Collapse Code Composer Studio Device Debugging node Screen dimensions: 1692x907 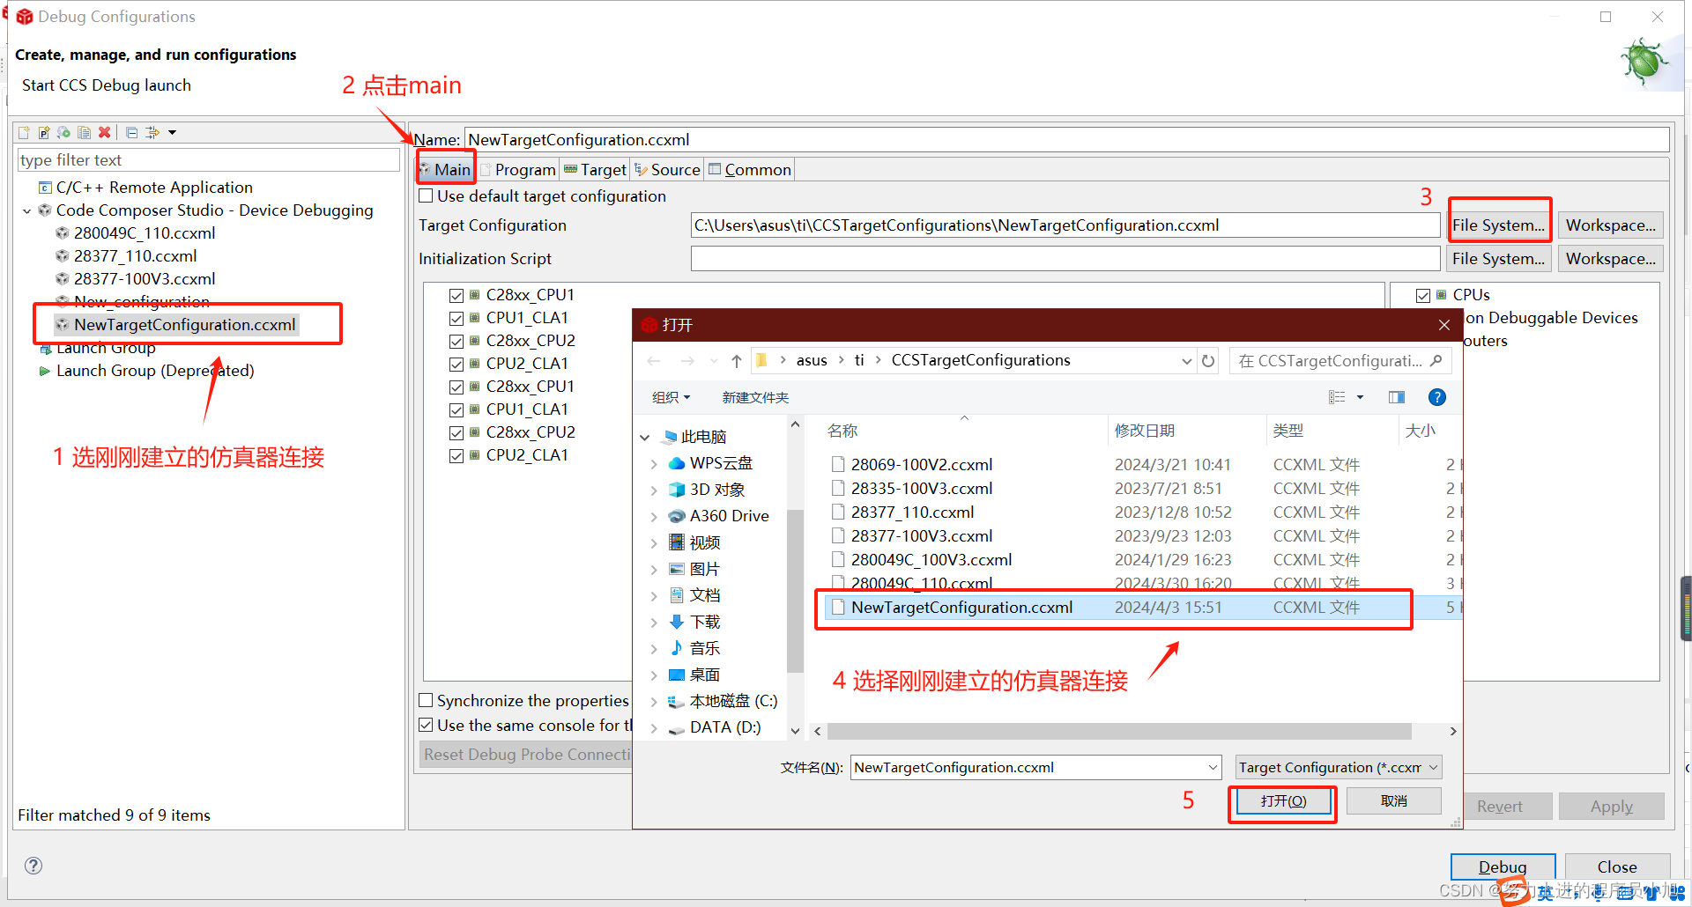tap(26, 210)
